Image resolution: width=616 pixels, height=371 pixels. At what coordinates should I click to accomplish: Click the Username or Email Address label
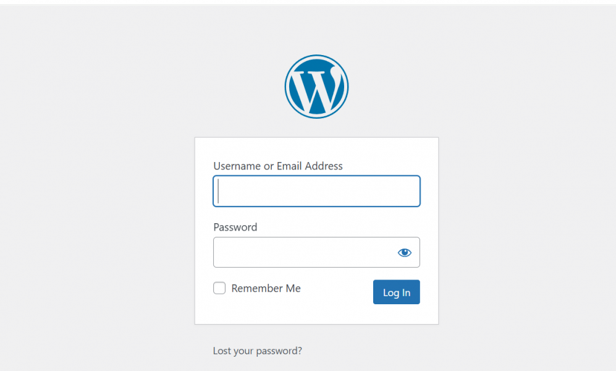[277, 166]
